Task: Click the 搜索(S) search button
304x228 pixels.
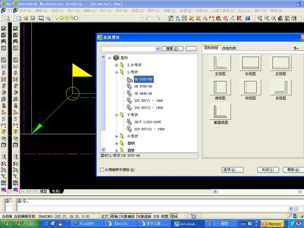Action: click(x=172, y=49)
